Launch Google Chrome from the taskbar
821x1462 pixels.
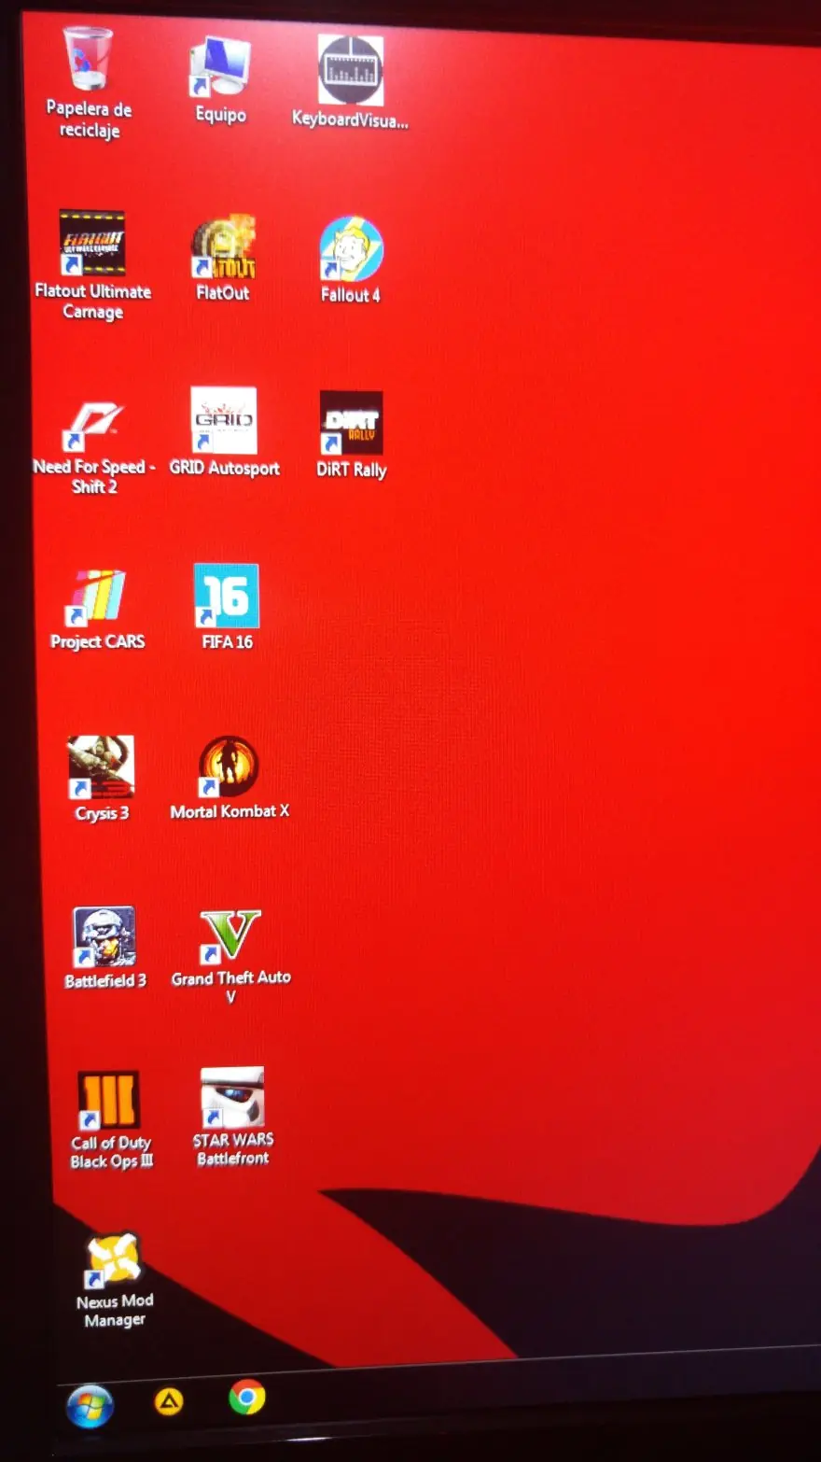(x=246, y=1398)
